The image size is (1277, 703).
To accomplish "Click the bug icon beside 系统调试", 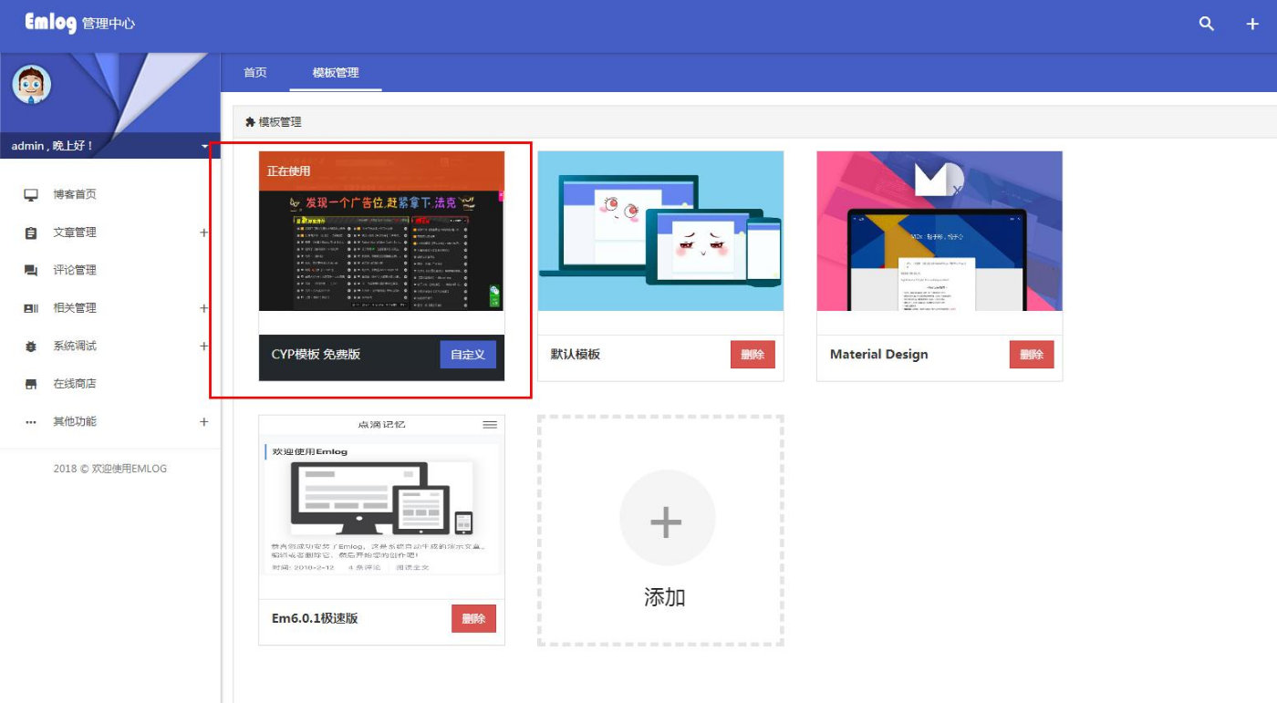I will point(31,346).
